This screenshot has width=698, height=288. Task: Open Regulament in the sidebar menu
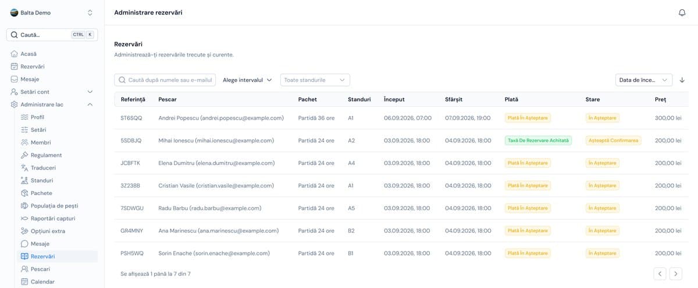(x=57, y=155)
